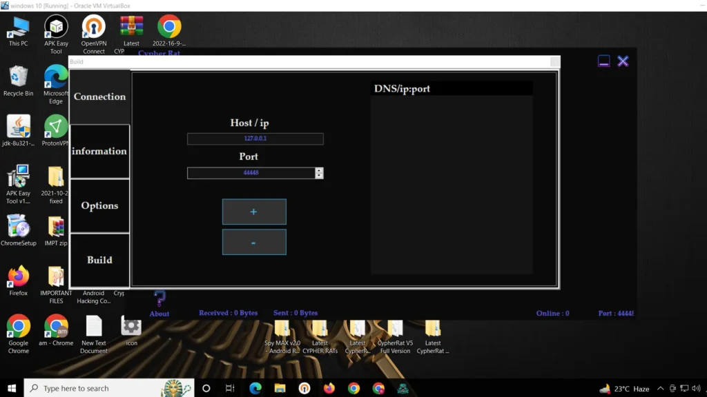Open the About question mark icon
The width and height of the screenshot is (707, 397).
tap(159, 298)
